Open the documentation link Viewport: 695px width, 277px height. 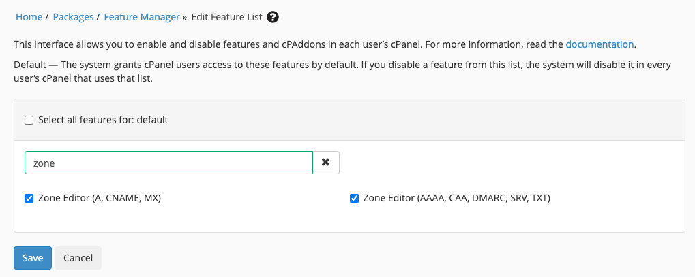point(600,44)
